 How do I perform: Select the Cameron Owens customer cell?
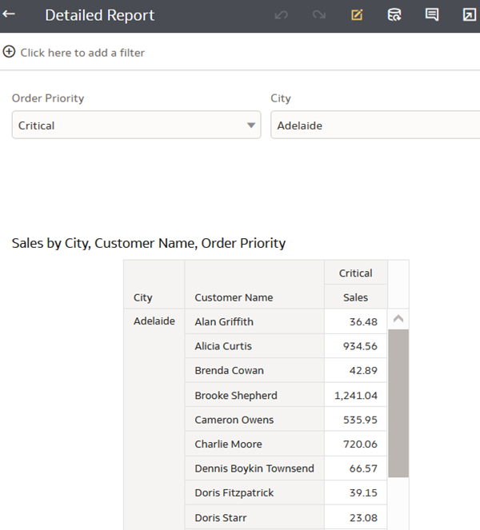[254, 420]
